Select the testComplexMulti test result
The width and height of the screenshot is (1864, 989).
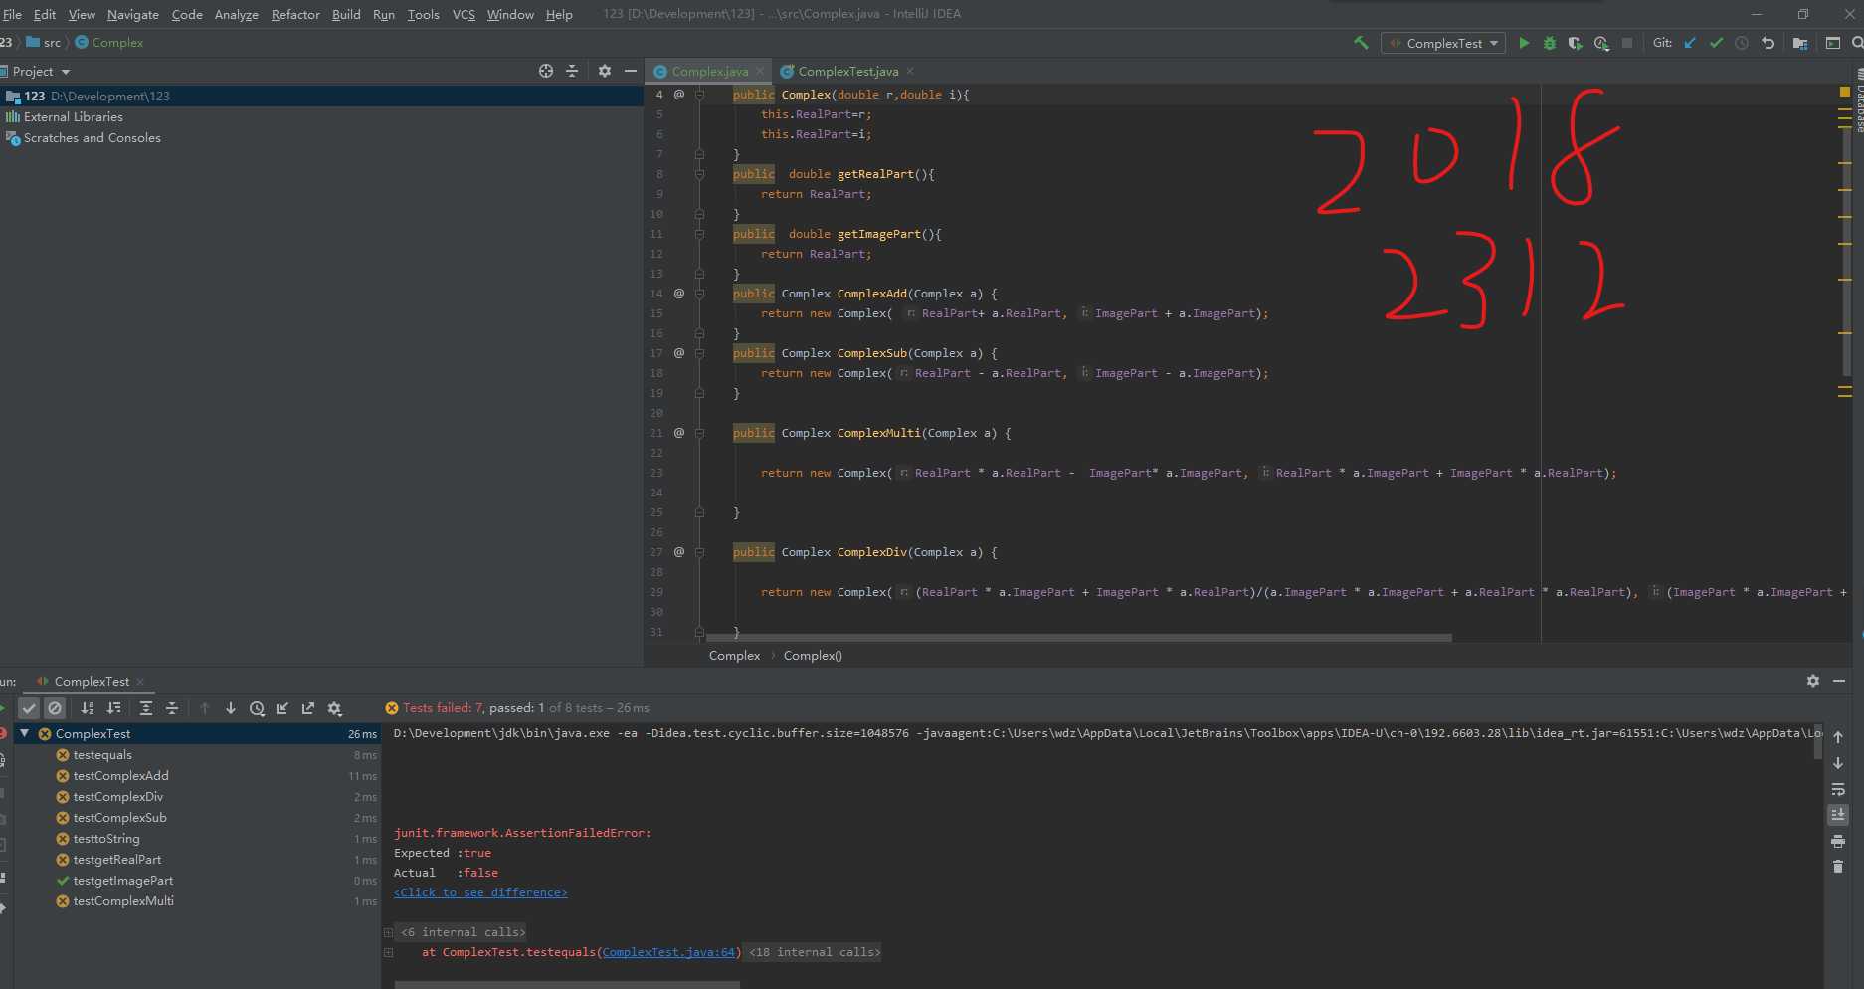coord(123,901)
